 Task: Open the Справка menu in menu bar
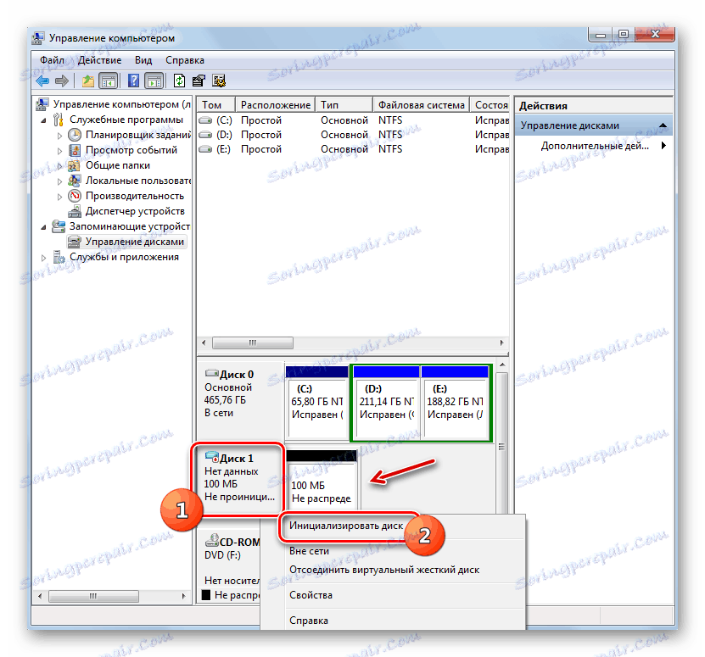(x=185, y=60)
